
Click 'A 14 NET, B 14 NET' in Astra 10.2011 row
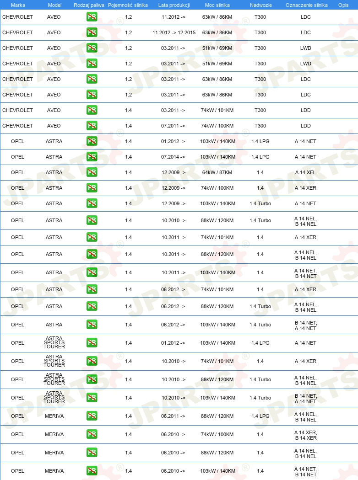tap(306, 273)
